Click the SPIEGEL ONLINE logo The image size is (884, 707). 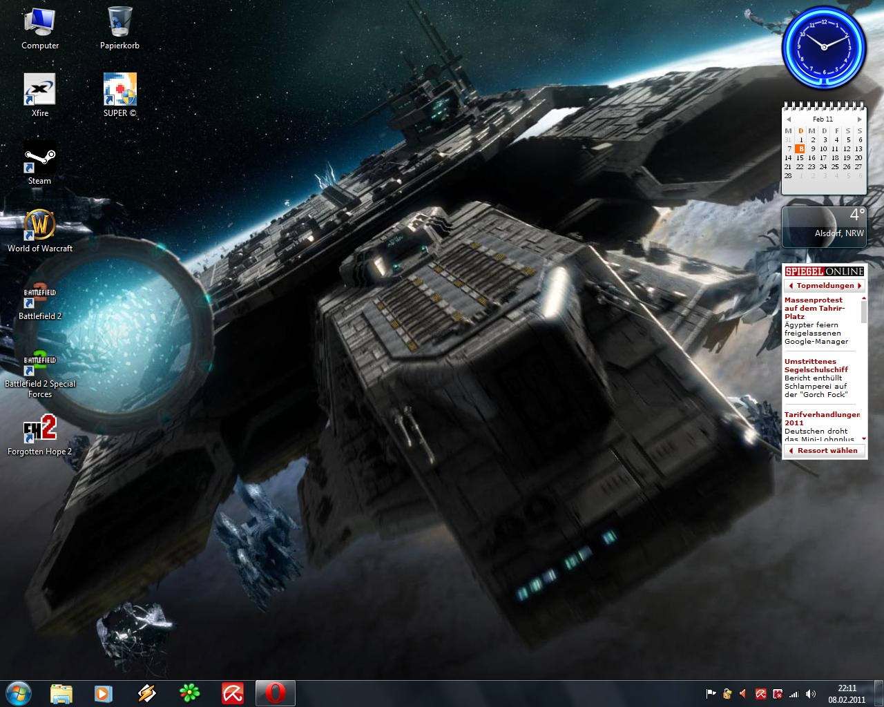(x=825, y=271)
